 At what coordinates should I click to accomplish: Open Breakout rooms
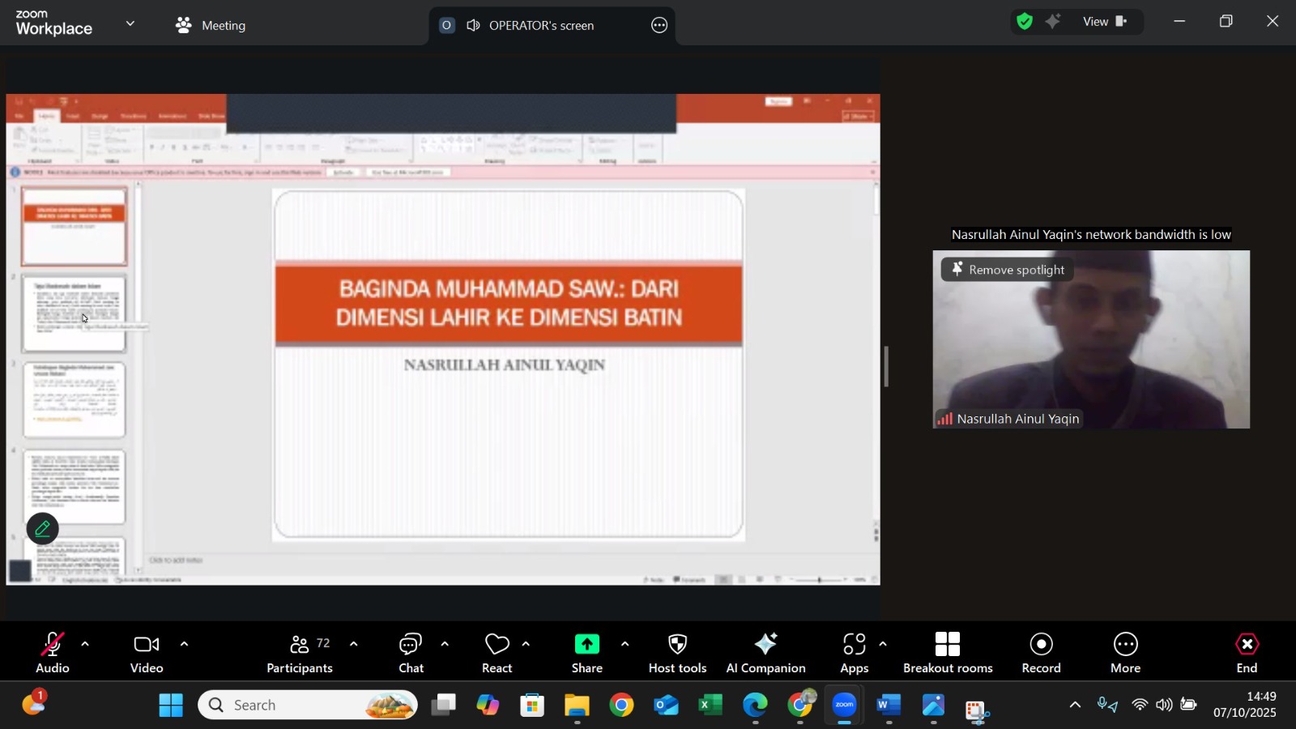948,652
